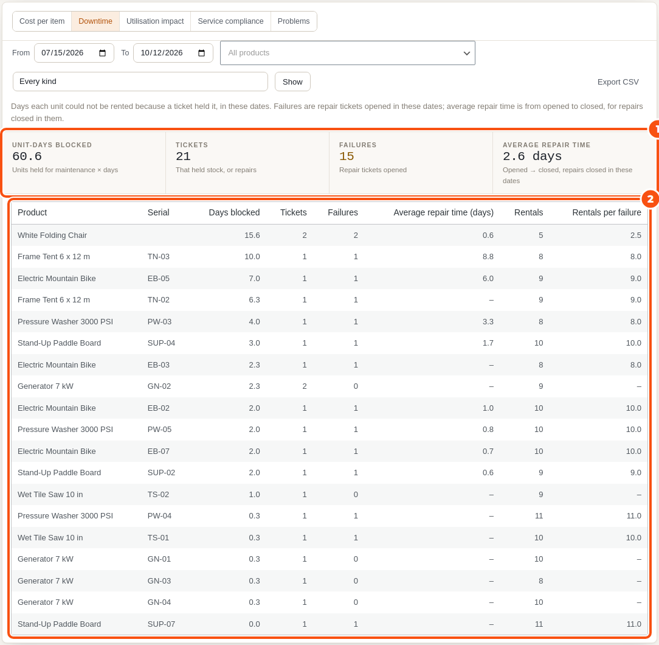The height and width of the screenshot is (645, 659).
Task: Click the Average repair time (days) header
Action: 443,212
